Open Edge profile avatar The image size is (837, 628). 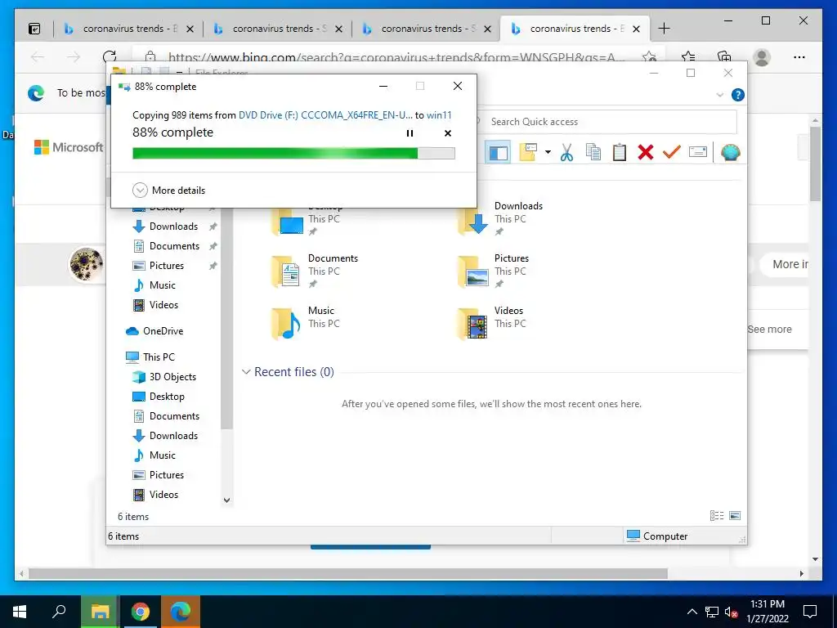[x=762, y=57]
